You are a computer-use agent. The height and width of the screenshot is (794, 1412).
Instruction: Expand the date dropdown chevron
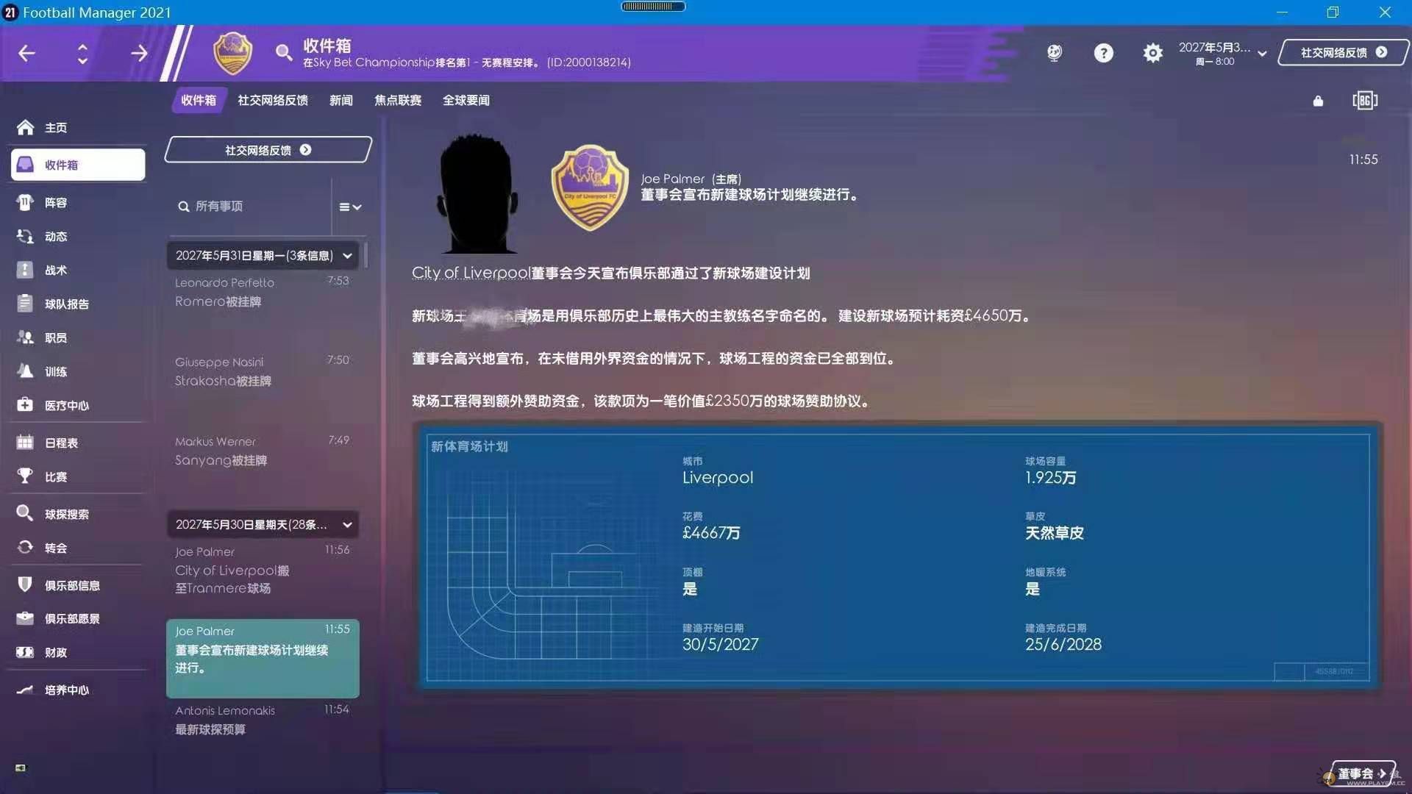pyautogui.click(x=1262, y=54)
